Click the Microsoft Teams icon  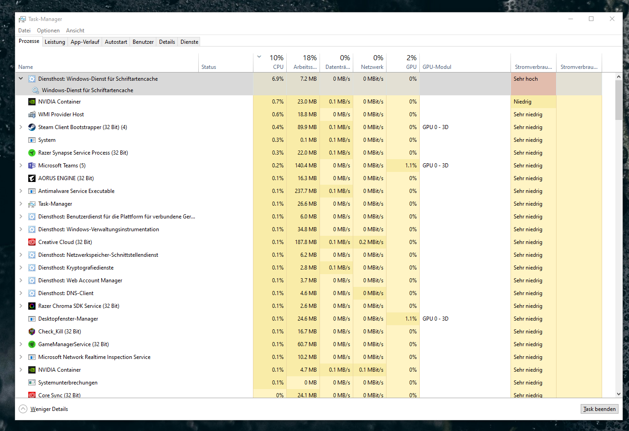(32, 166)
